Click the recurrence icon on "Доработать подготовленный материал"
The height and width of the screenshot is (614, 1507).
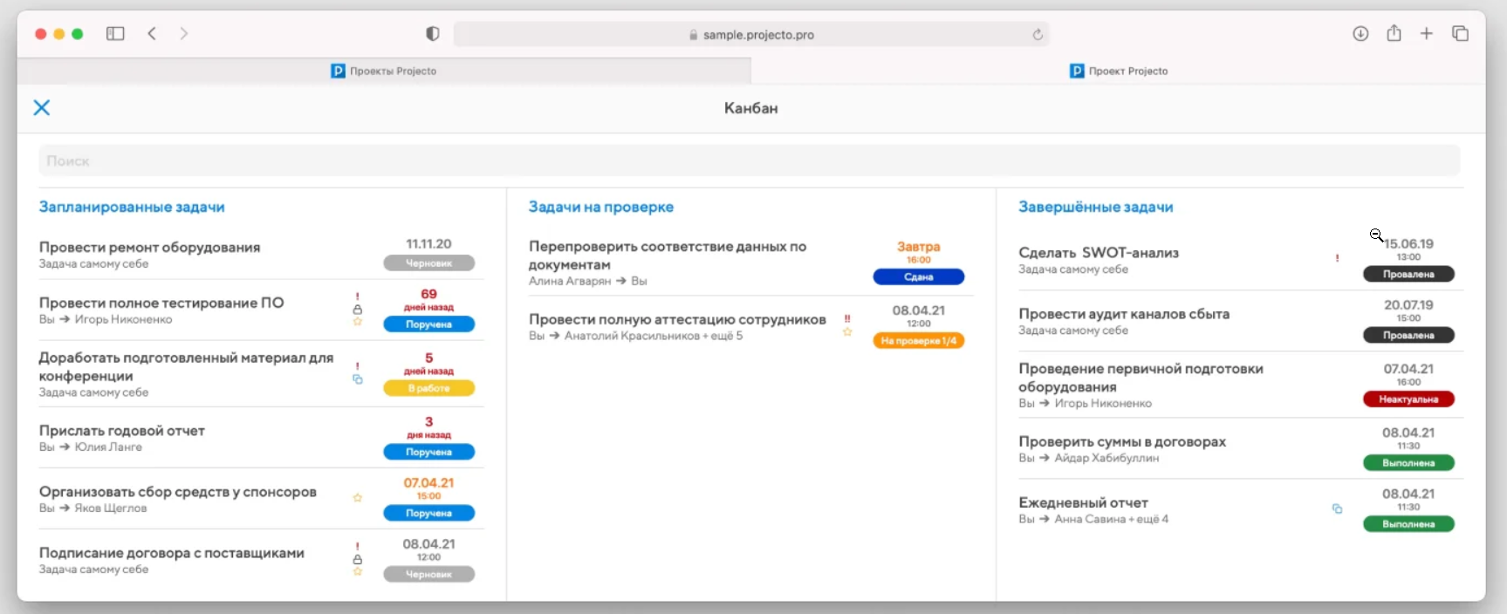pyautogui.click(x=358, y=380)
